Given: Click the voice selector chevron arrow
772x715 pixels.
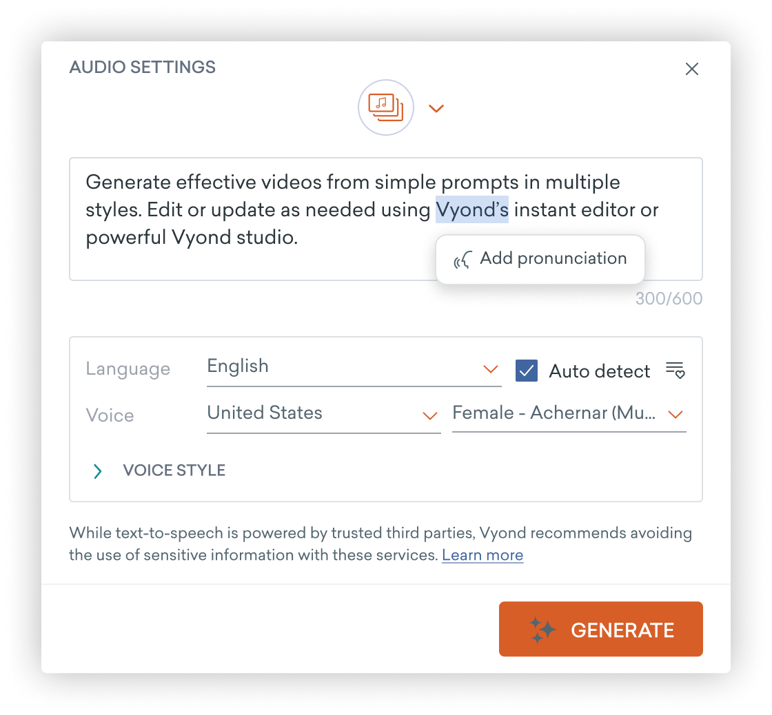Looking at the screenshot, I should pyautogui.click(x=675, y=415).
